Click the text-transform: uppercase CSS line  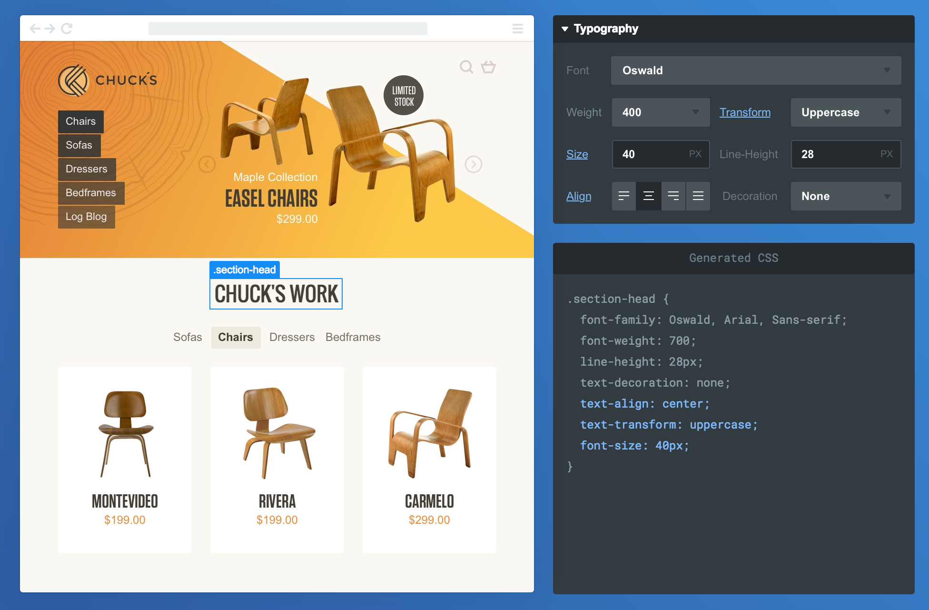(x=669, y=425)
